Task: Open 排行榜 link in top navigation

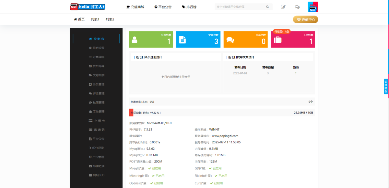Action: 189,7
